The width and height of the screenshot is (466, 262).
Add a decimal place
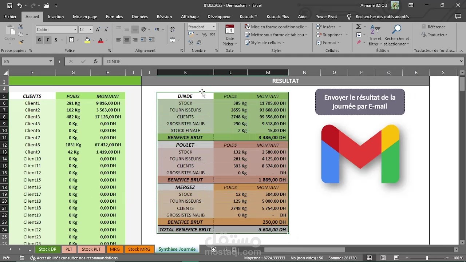point(191,42)
